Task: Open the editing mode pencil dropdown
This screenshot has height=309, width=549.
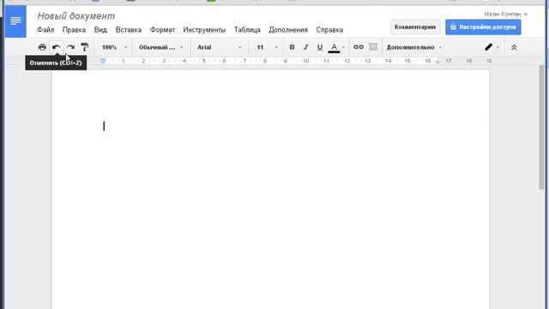Action: pos(492,47)
